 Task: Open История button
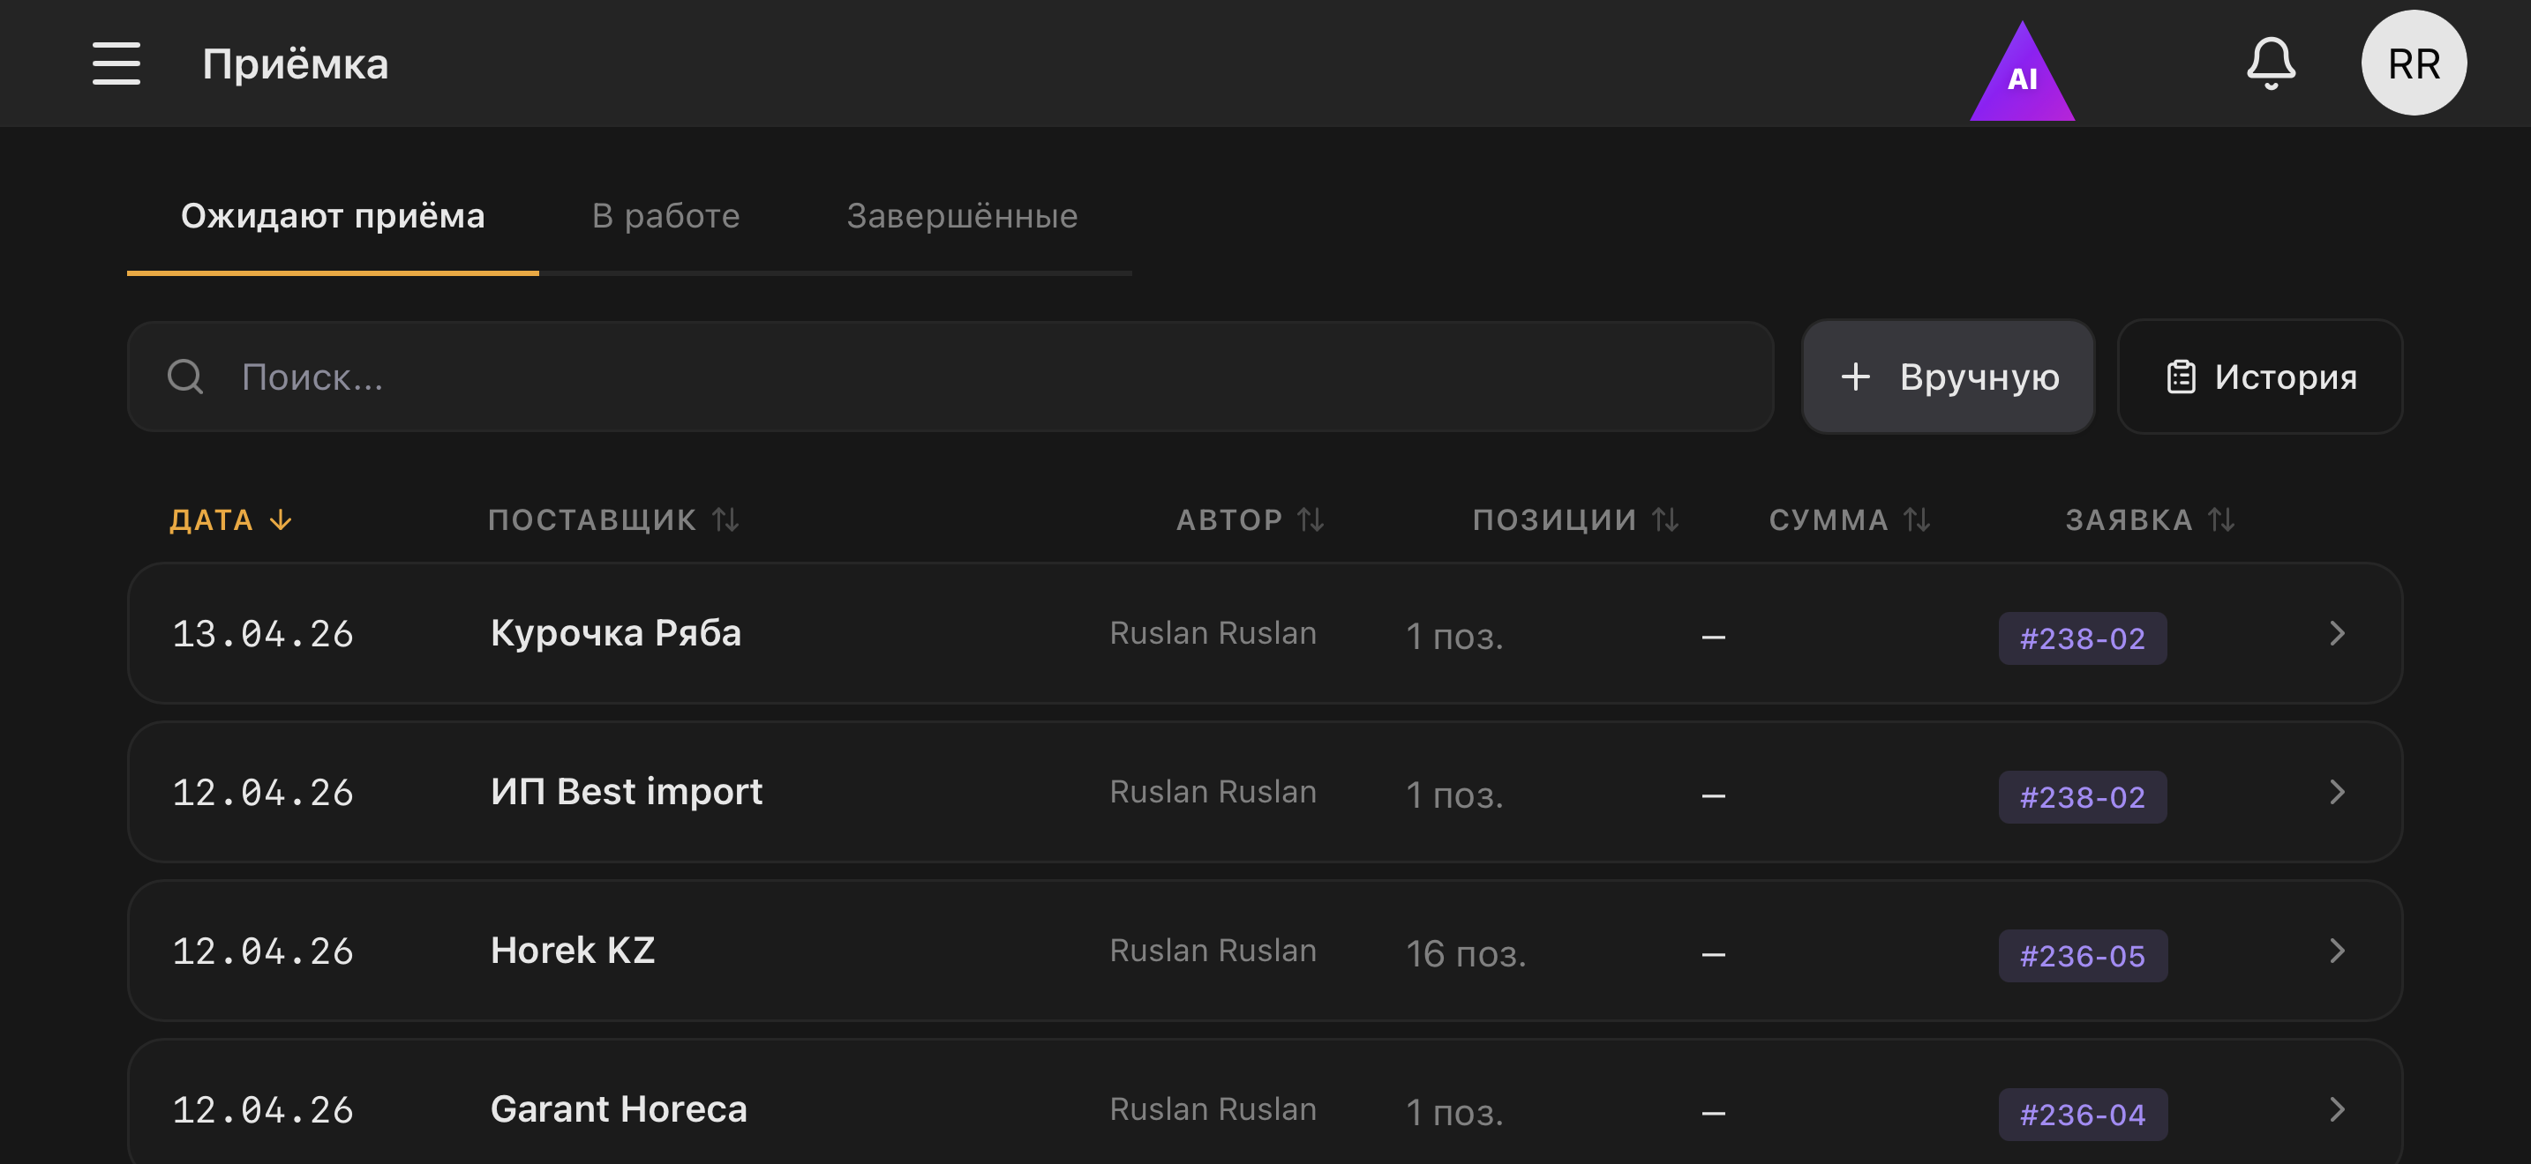point(2259,377)
